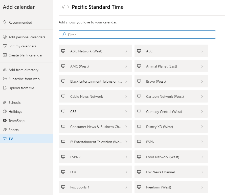This screenshot has width=225, height=195.
Task: Click the search icon in Filter box
Action: click(x=64, y=35)
